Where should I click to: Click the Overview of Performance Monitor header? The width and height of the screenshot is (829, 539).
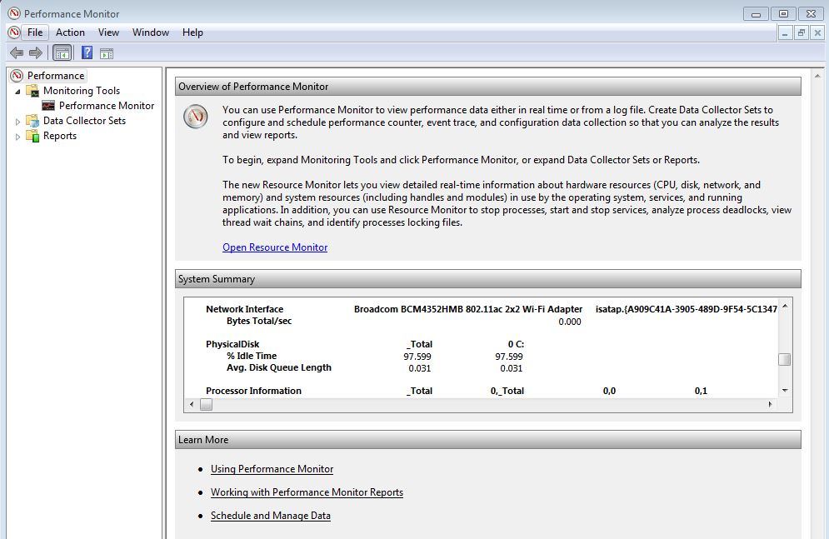pyautogui.click(x=488, y=87)
